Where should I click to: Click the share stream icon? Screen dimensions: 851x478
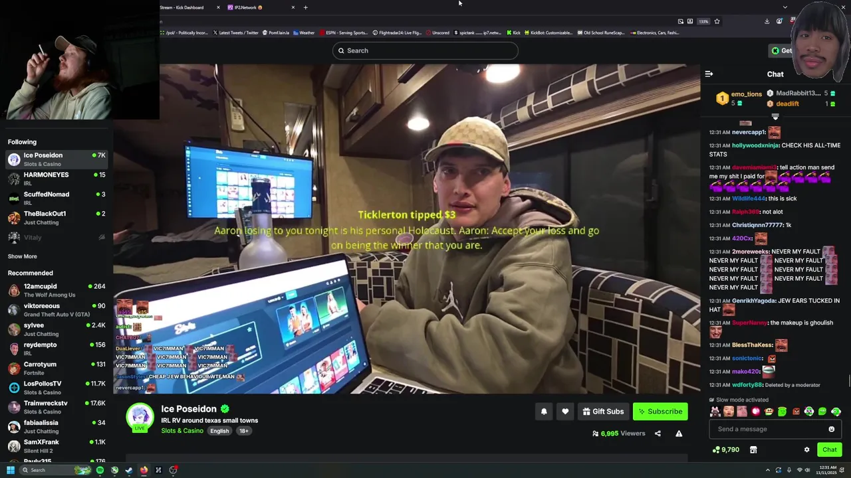click(x=658, y=434)
